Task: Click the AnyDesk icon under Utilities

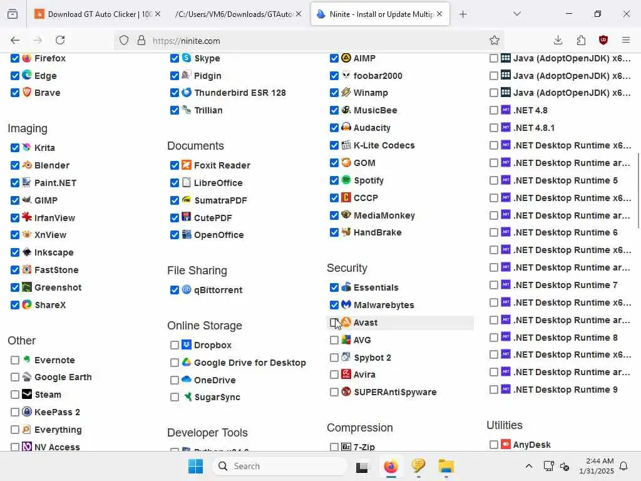Action: 506,444
